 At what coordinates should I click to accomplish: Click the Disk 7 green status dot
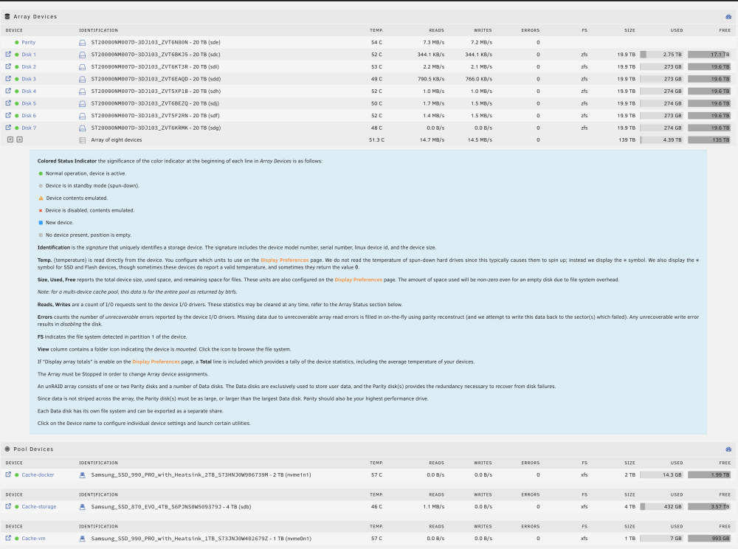click(x=17, y=128)
